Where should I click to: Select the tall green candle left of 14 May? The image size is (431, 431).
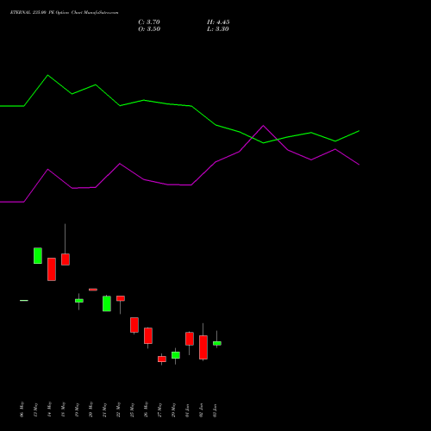[x=38, y=255]
